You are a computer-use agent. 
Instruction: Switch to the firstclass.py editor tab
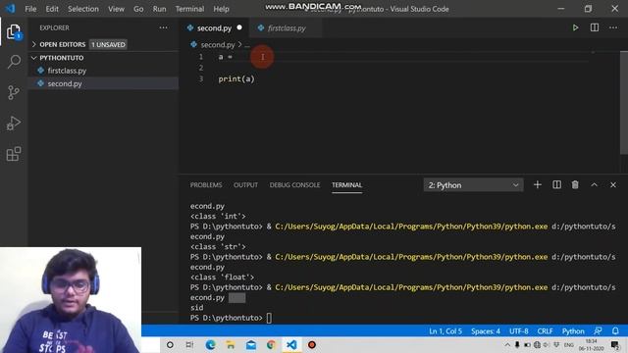[x=287, y=28]
